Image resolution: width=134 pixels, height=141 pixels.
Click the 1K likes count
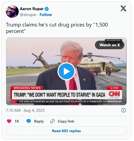click(17, 121)
